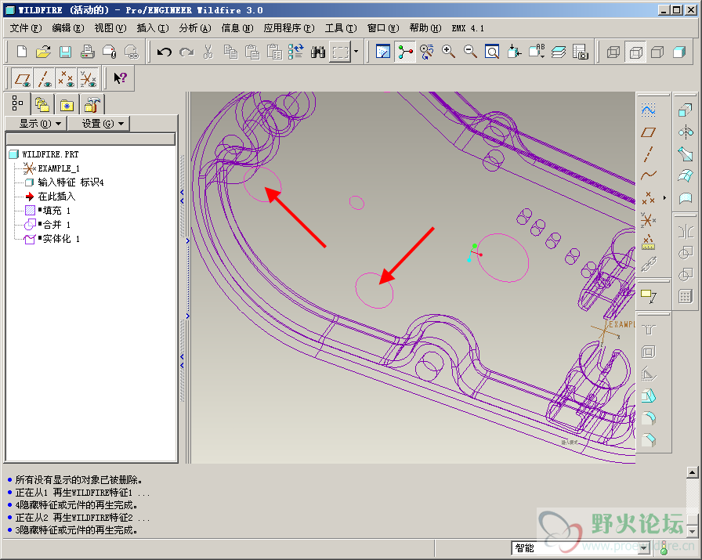Open the 工具(T) menu

click(341, 28)
